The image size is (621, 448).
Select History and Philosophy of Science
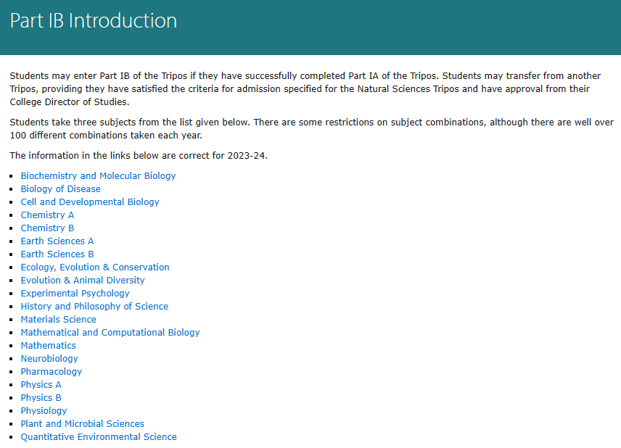tap(94, 307)
